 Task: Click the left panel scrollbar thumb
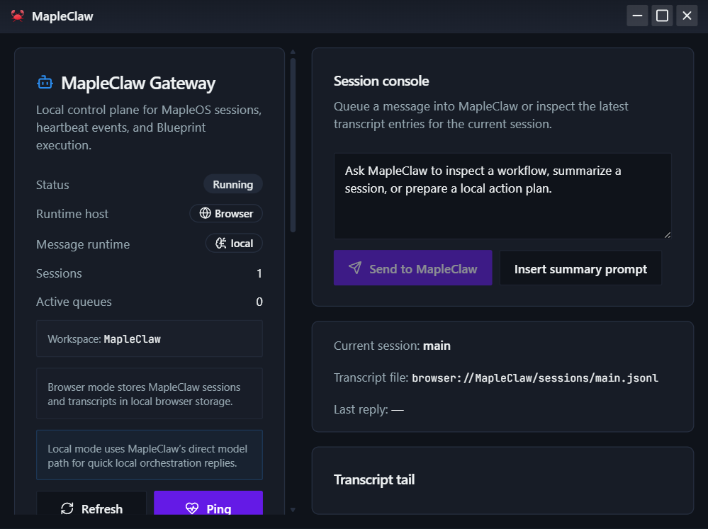pos(293,145)
